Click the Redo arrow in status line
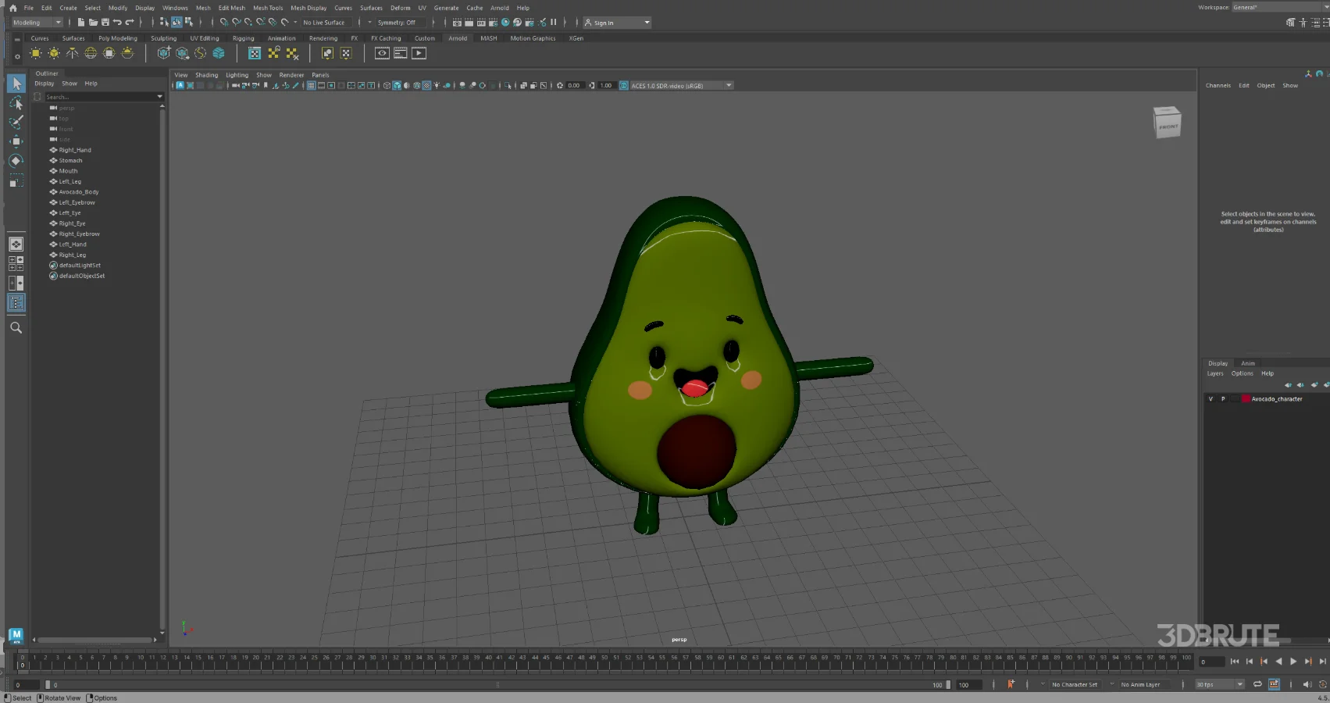Image resolution: width=1330 pixels, height=703 pixels. [x=130, y=23]
